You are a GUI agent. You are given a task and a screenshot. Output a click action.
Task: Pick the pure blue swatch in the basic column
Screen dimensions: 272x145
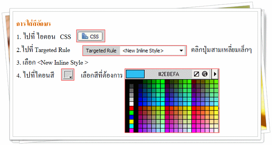(131, 117)
